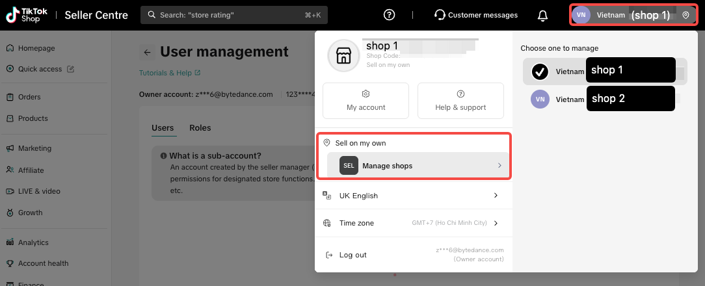
Task: Select Vietnam shop 2 to manage
Action: 605,99
